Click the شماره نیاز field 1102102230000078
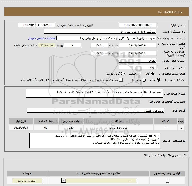Image resolution: width=192 pixels, height=186 pixels. click(137, 25)
